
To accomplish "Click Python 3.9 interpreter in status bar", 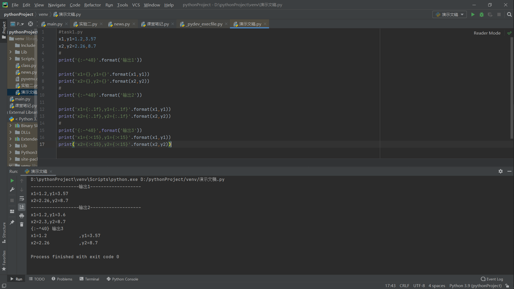I will 475,286.
